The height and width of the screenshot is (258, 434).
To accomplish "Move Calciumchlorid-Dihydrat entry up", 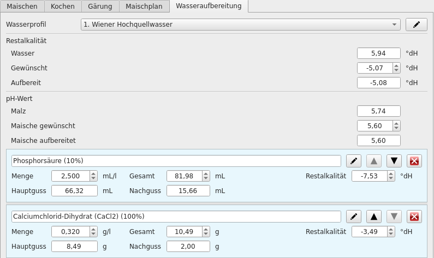I will [374, 217].
